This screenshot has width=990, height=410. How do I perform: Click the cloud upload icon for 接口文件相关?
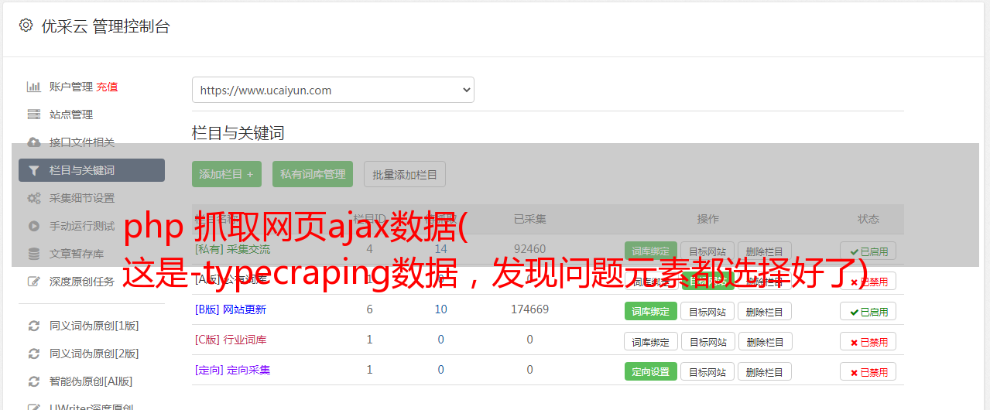[x=33, y=142]
